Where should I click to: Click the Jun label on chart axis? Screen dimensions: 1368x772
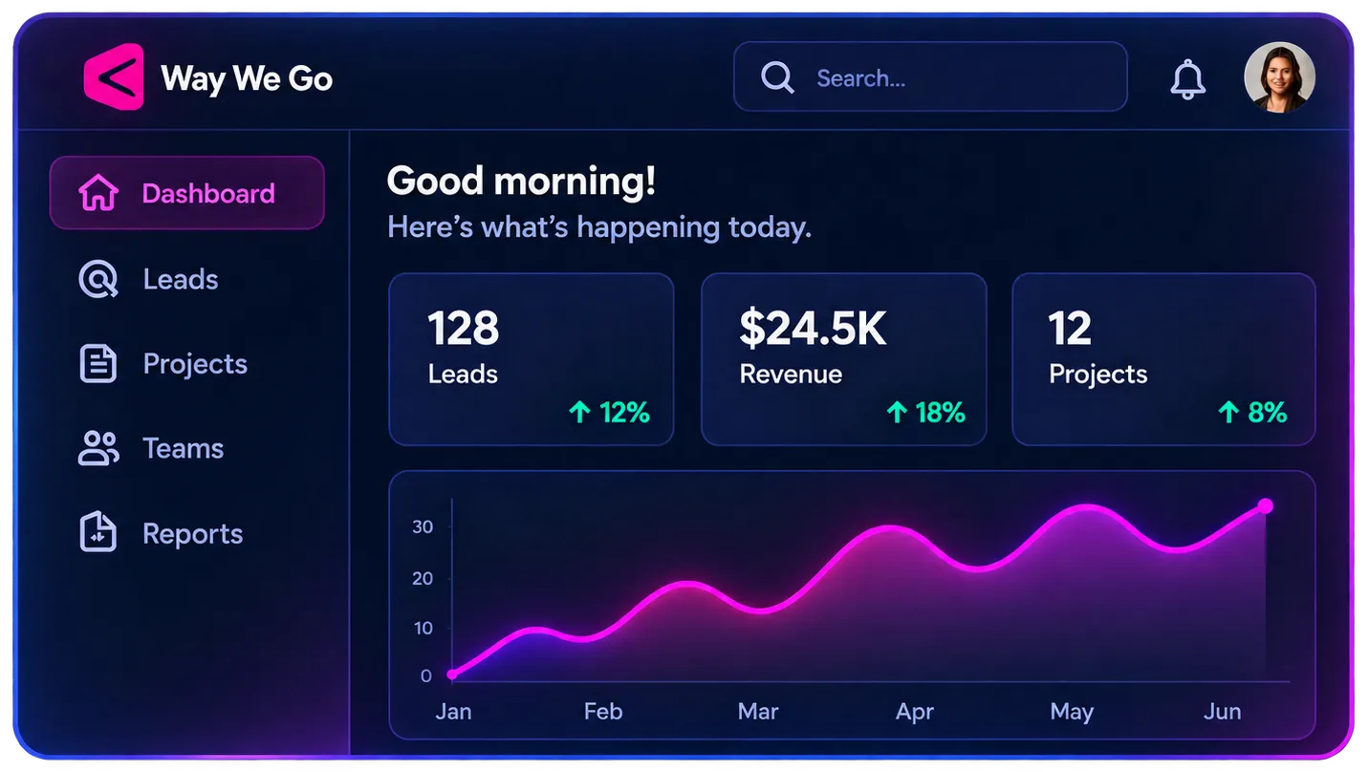1223,712
